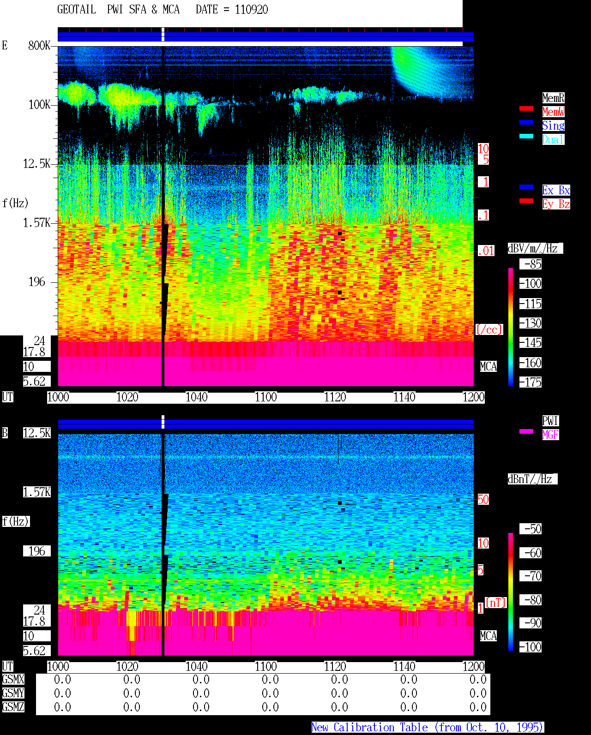Click the GSMX value under 1020
Image resolution: width=591 pixels, height=735 pixels.
(x=132, y=679)
